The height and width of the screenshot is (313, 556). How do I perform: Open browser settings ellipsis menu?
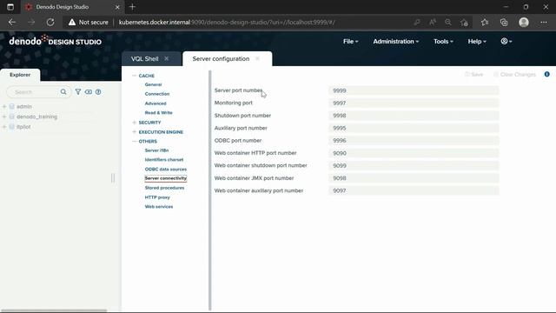pyautogui.click(x=544, y=22)
